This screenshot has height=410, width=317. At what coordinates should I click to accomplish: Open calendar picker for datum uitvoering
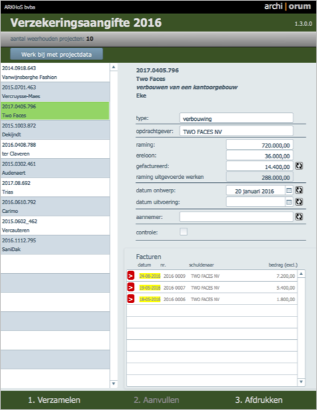pyautogui.click(x=289, y=202)
